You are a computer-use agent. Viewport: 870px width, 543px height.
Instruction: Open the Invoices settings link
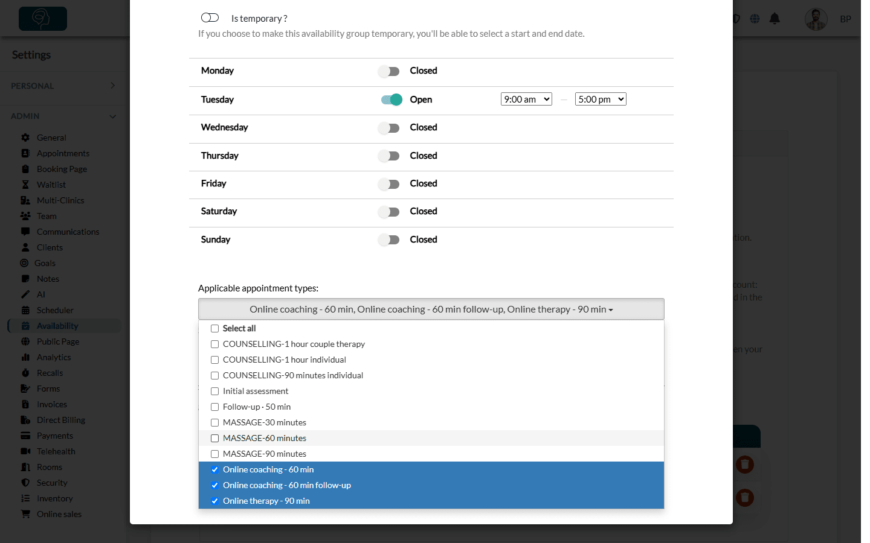[52, 404]
